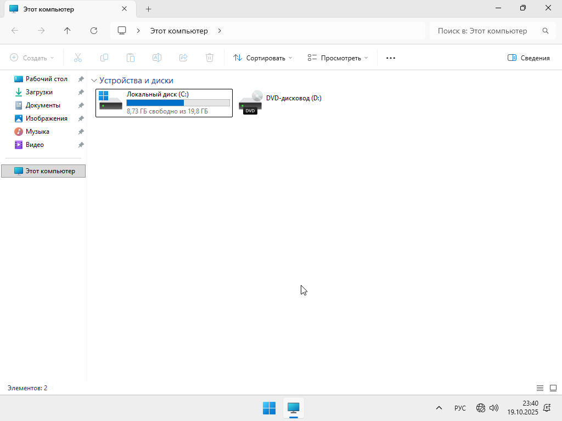The width and height of the screenshot is (562, 421).
Task: Switch to large thumbnails view
Action: [553, 388]
